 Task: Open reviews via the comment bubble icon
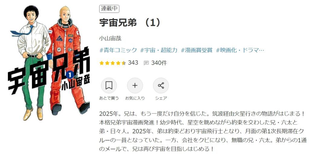tap(146, 63)
